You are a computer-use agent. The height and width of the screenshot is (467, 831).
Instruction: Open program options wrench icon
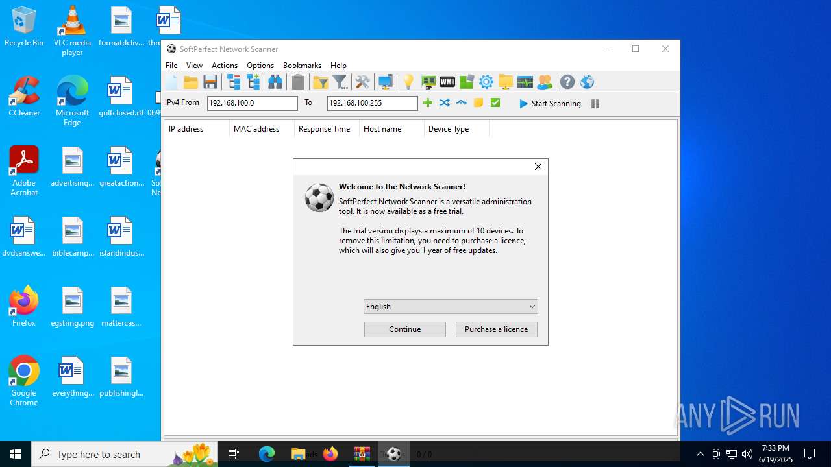362,82
